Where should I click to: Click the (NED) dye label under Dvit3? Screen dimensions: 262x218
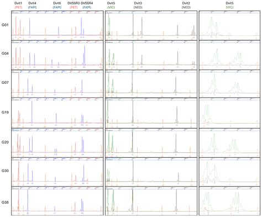pos(138,7)
